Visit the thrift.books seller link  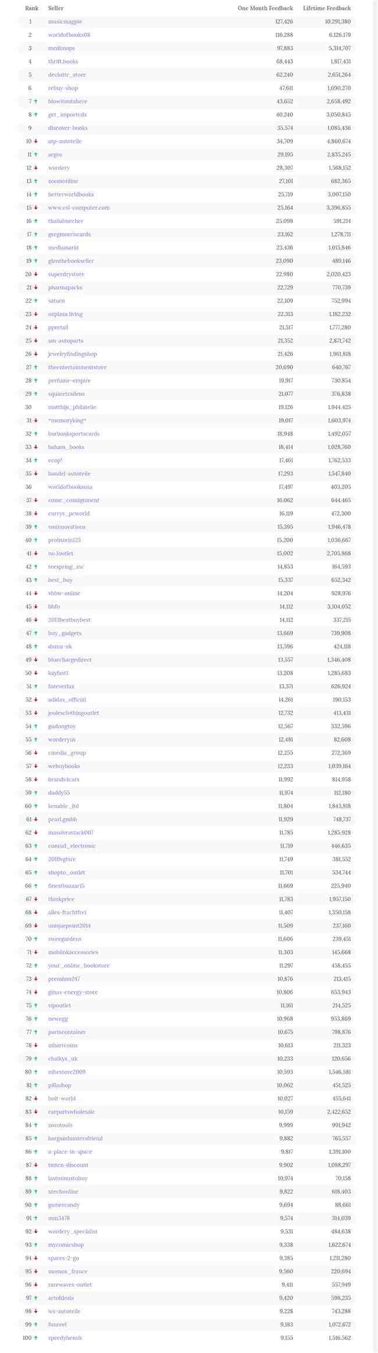[x=63, y=62]
